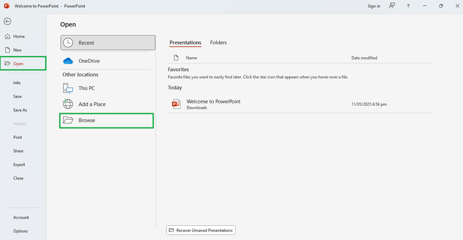The width and height of the screenshot is (463, 240).
Task: Switch to the Folders tab
Action: (x=219, y=42)
